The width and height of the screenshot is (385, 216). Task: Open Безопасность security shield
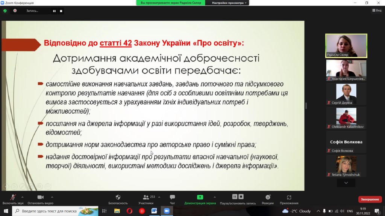(118, 199)
